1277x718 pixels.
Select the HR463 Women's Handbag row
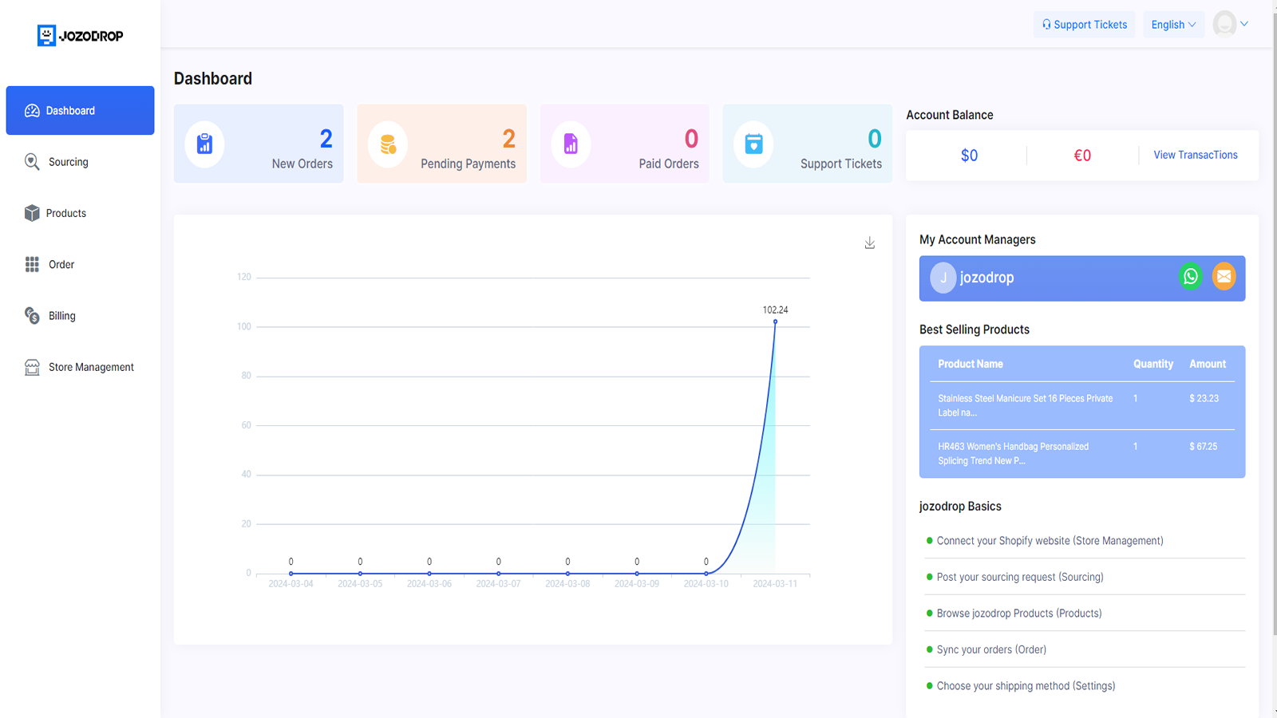(1082, 454)
